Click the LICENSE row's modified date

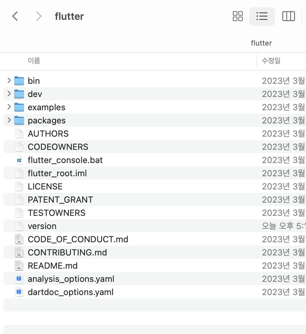coord(284,186)
